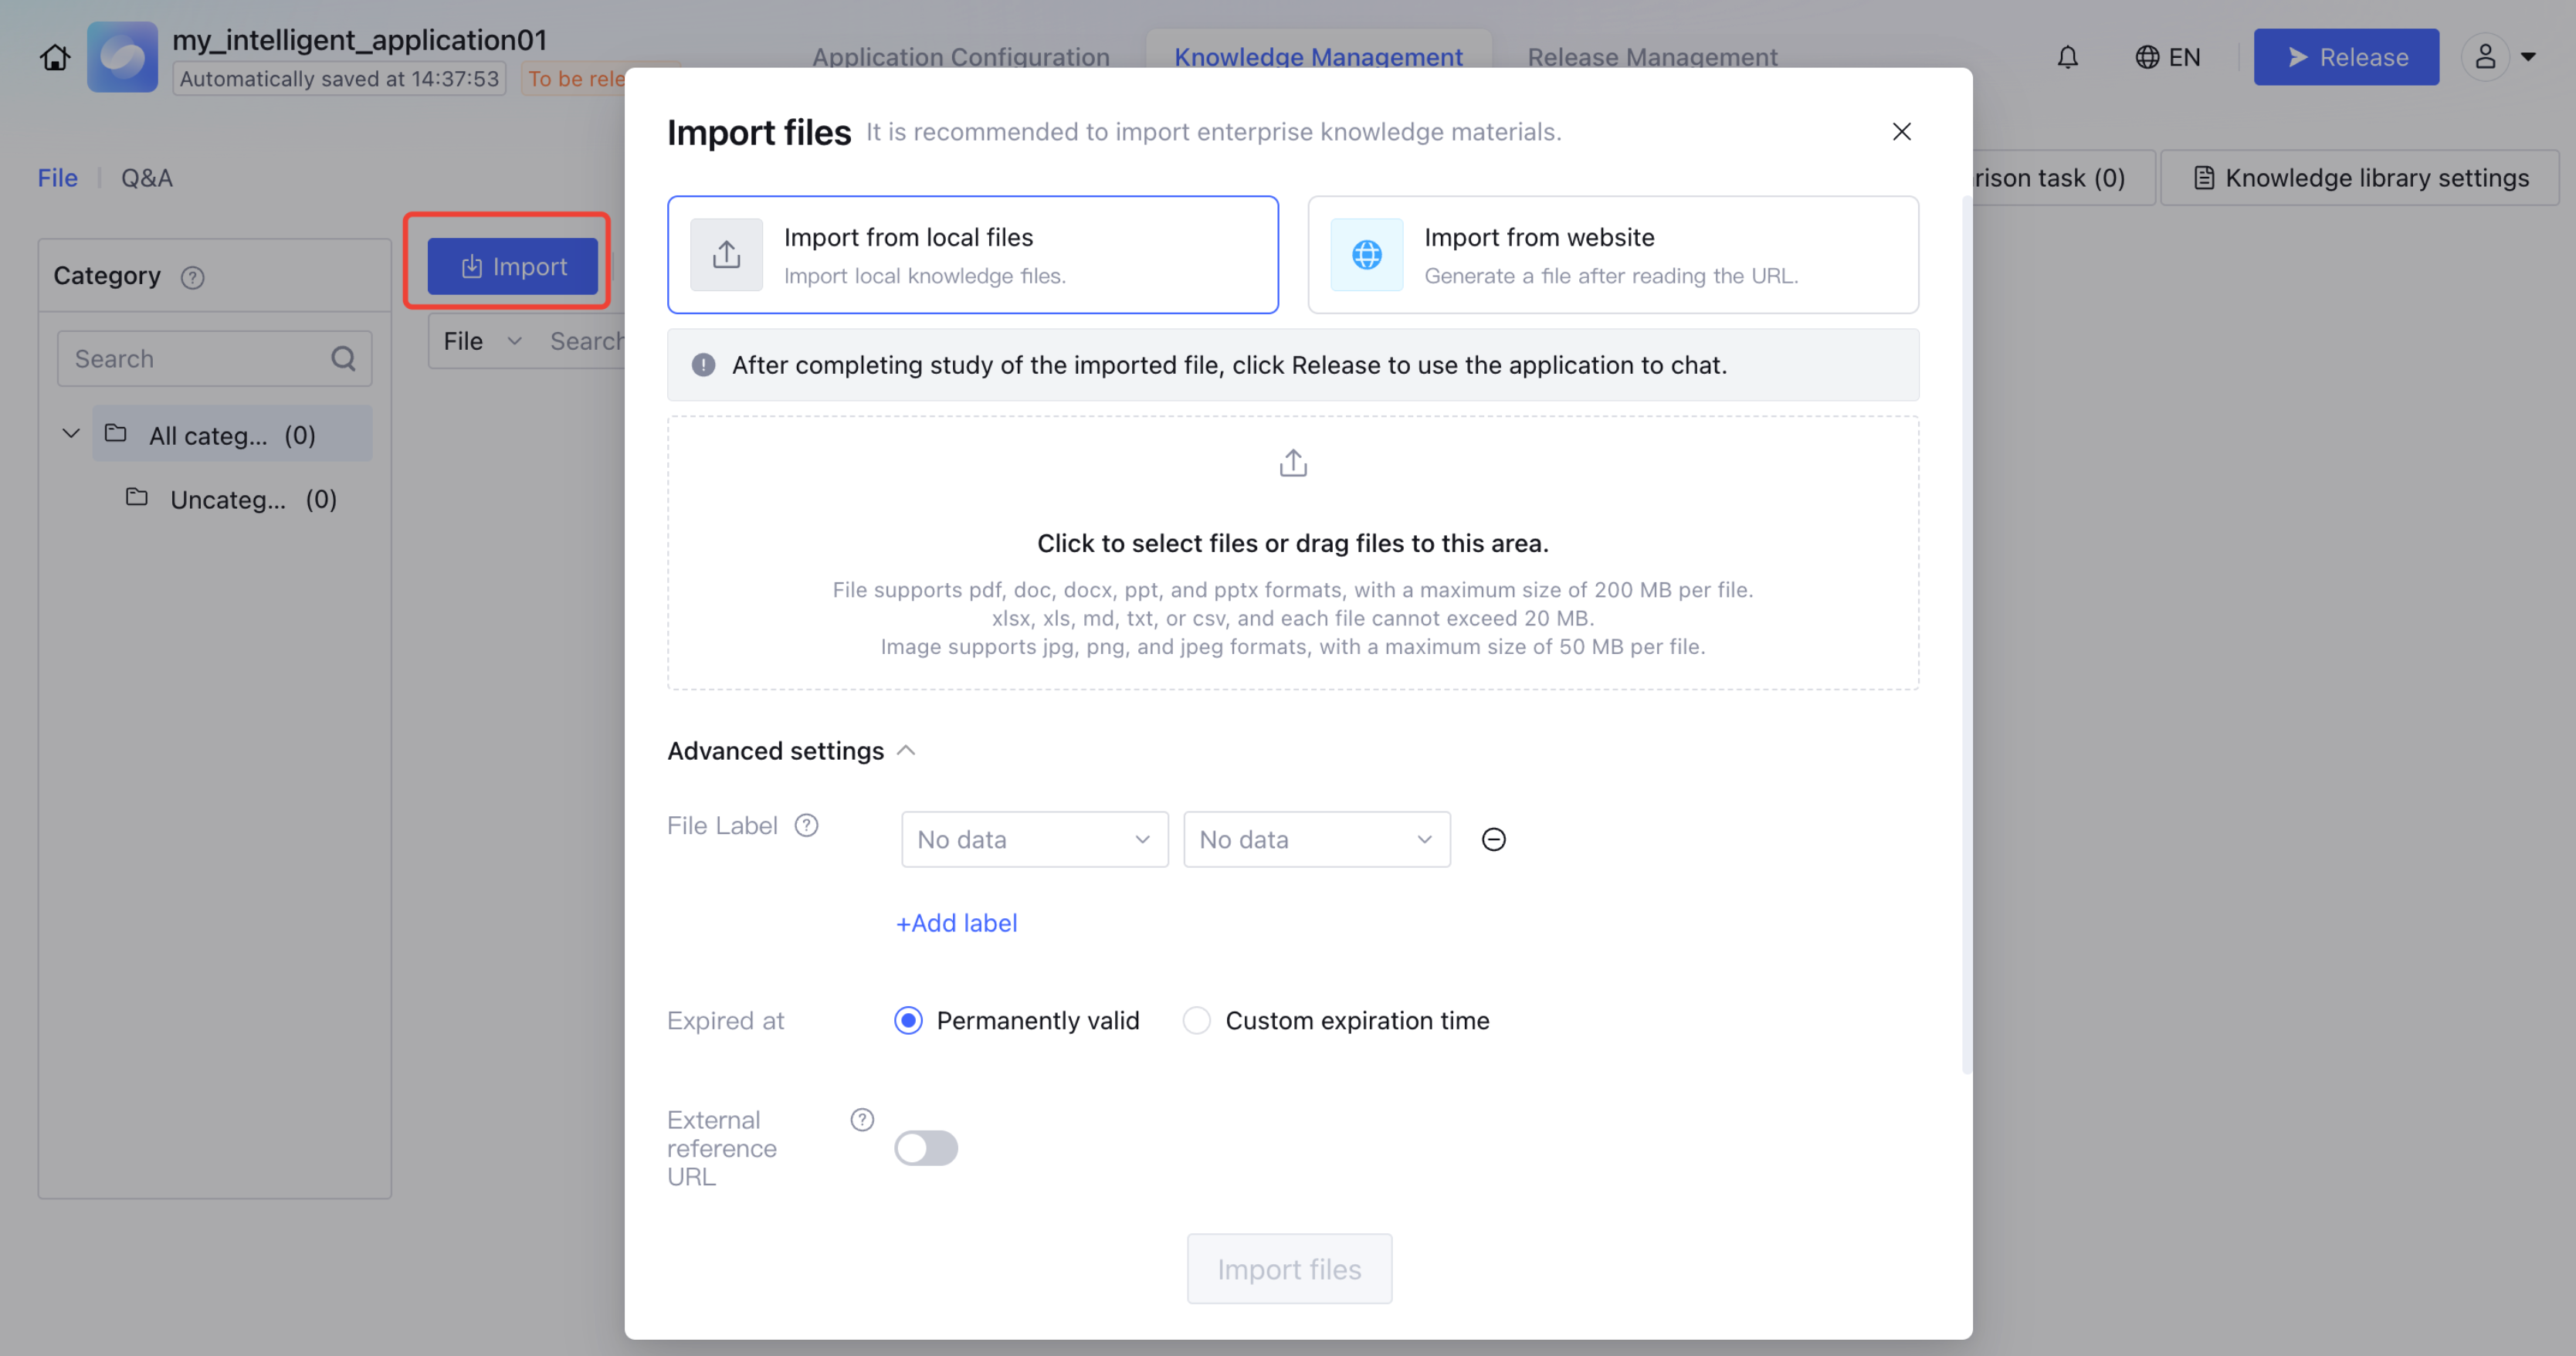Switch to Application Configuration tab
This screenshot has height=1356, width=2576.
coord(960,57)
